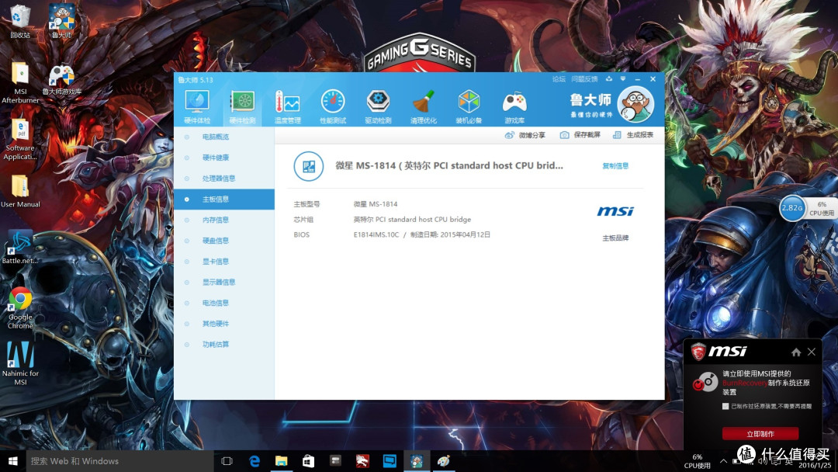
Task: Click the 立即制作 button in MSI popup
Action: pos(760,433)
